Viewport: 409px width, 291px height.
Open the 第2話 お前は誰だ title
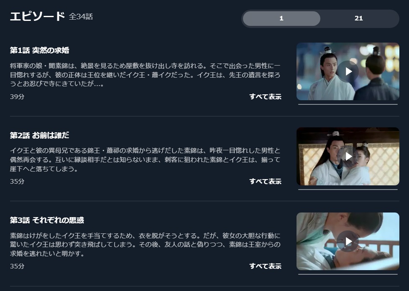(40, 135)
